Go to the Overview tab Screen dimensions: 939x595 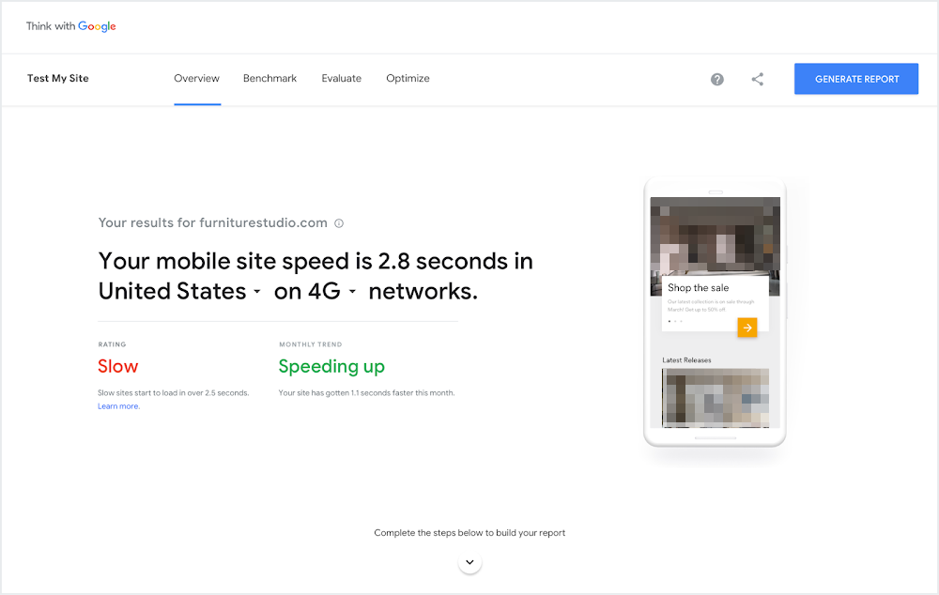pos(196,79)
